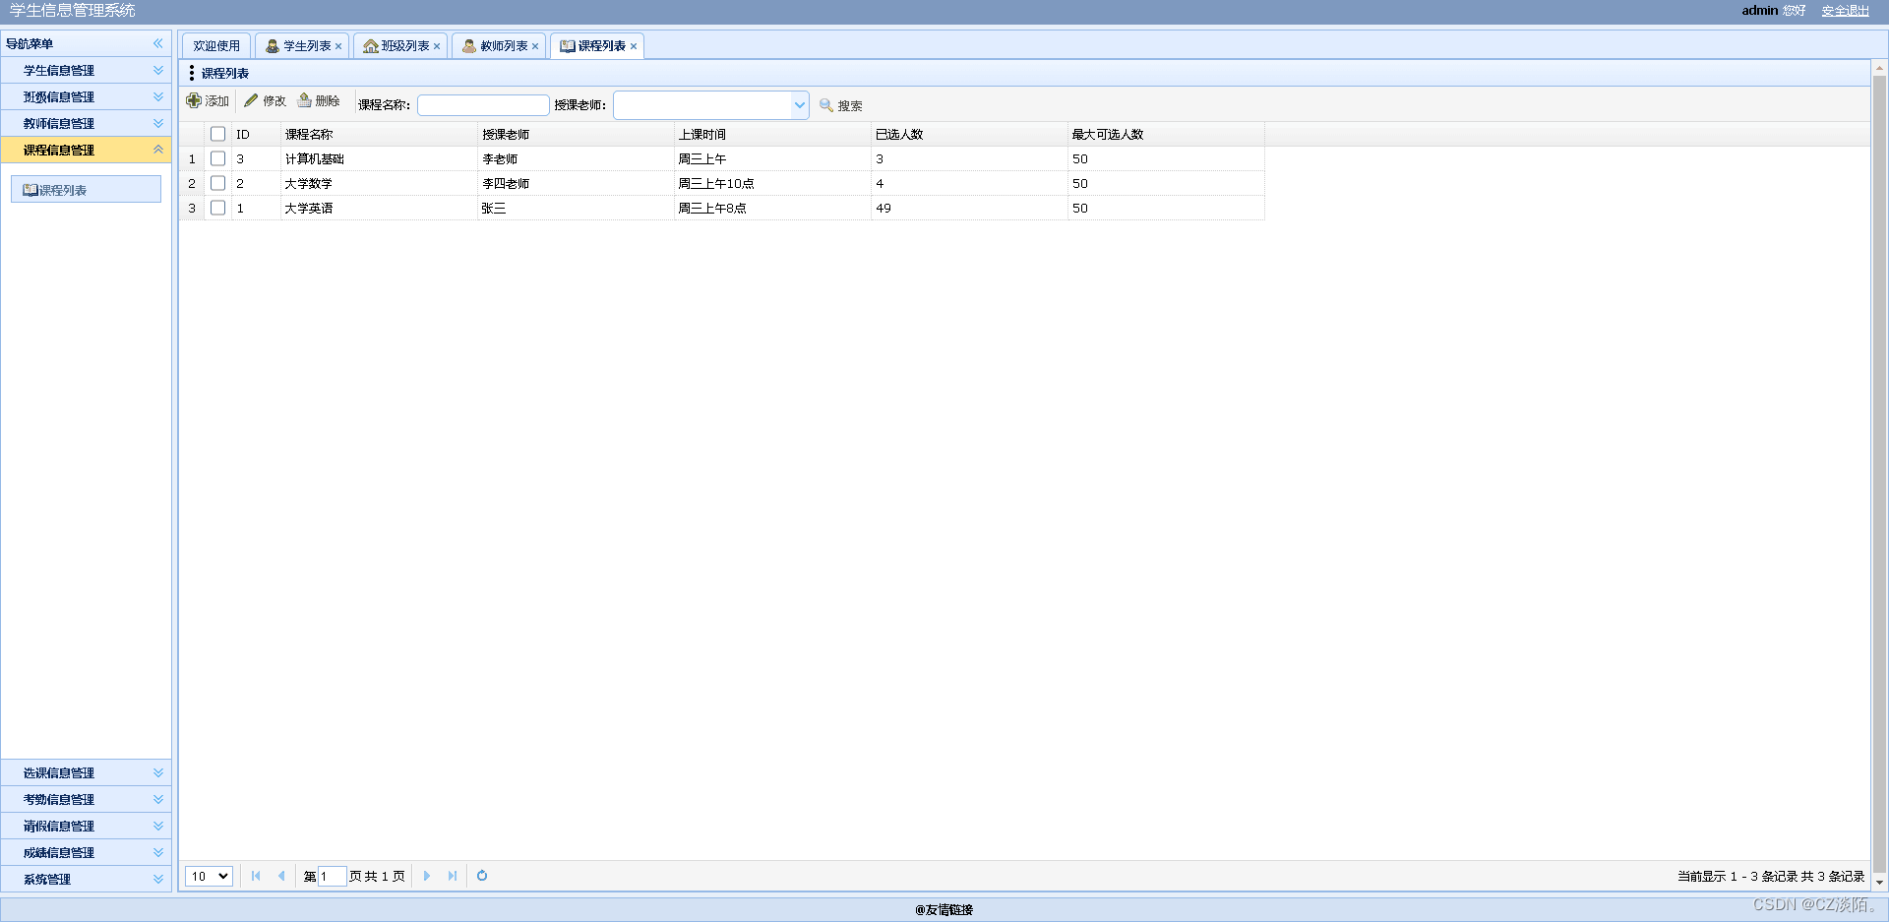
Task: Collapse 课程信息管理 accordion section
Action: click(86, 150)
